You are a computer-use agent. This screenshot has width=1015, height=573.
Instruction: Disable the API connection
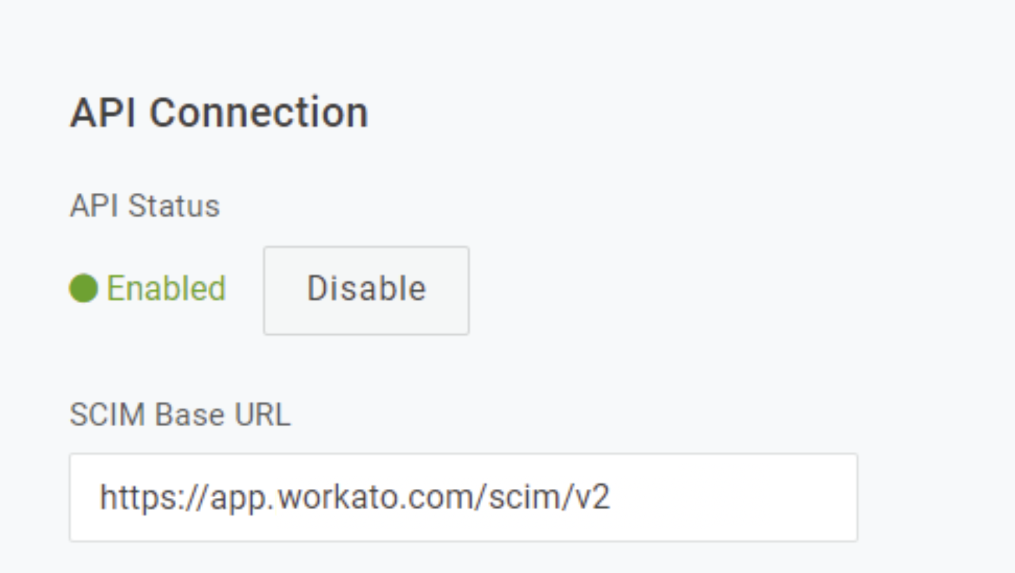(366, 290)
